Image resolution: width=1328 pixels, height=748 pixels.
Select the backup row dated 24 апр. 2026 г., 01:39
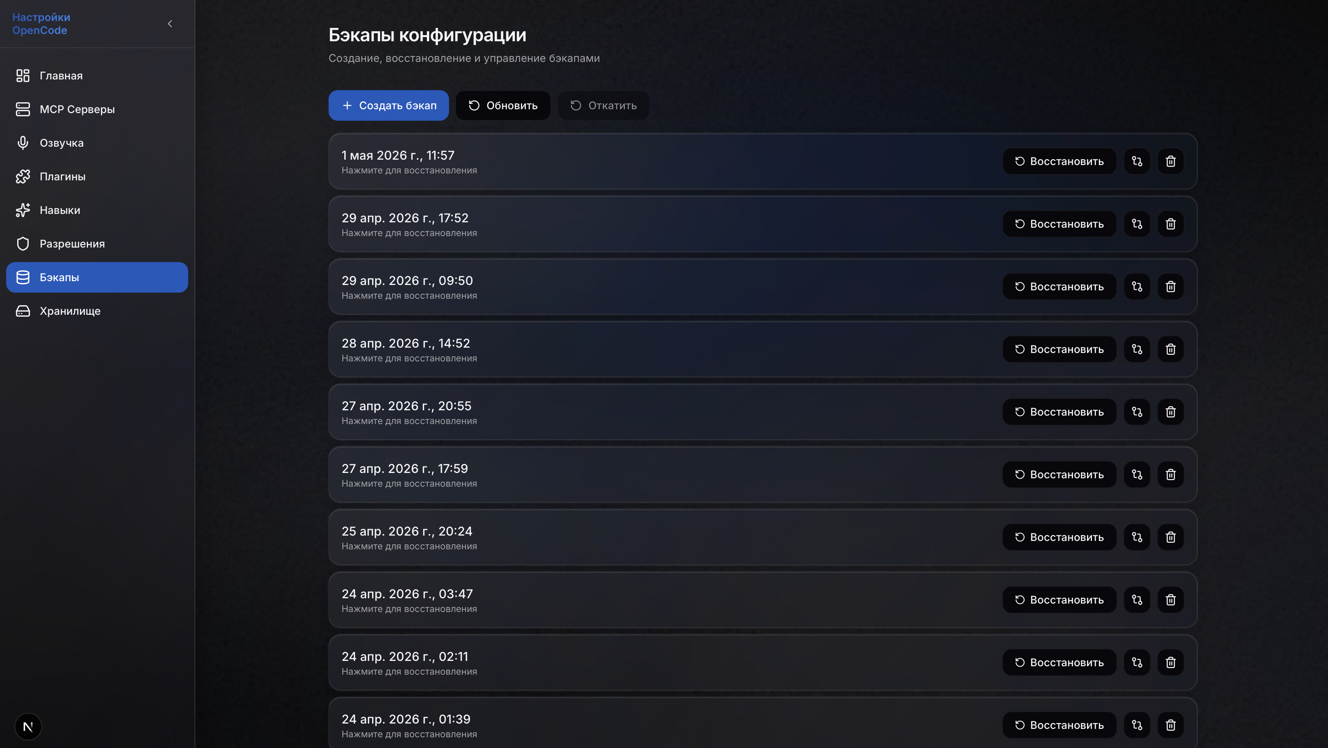tap(762, 723)
